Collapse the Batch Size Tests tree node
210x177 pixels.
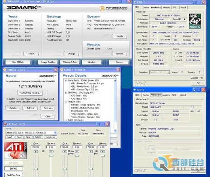pos(66,120)
